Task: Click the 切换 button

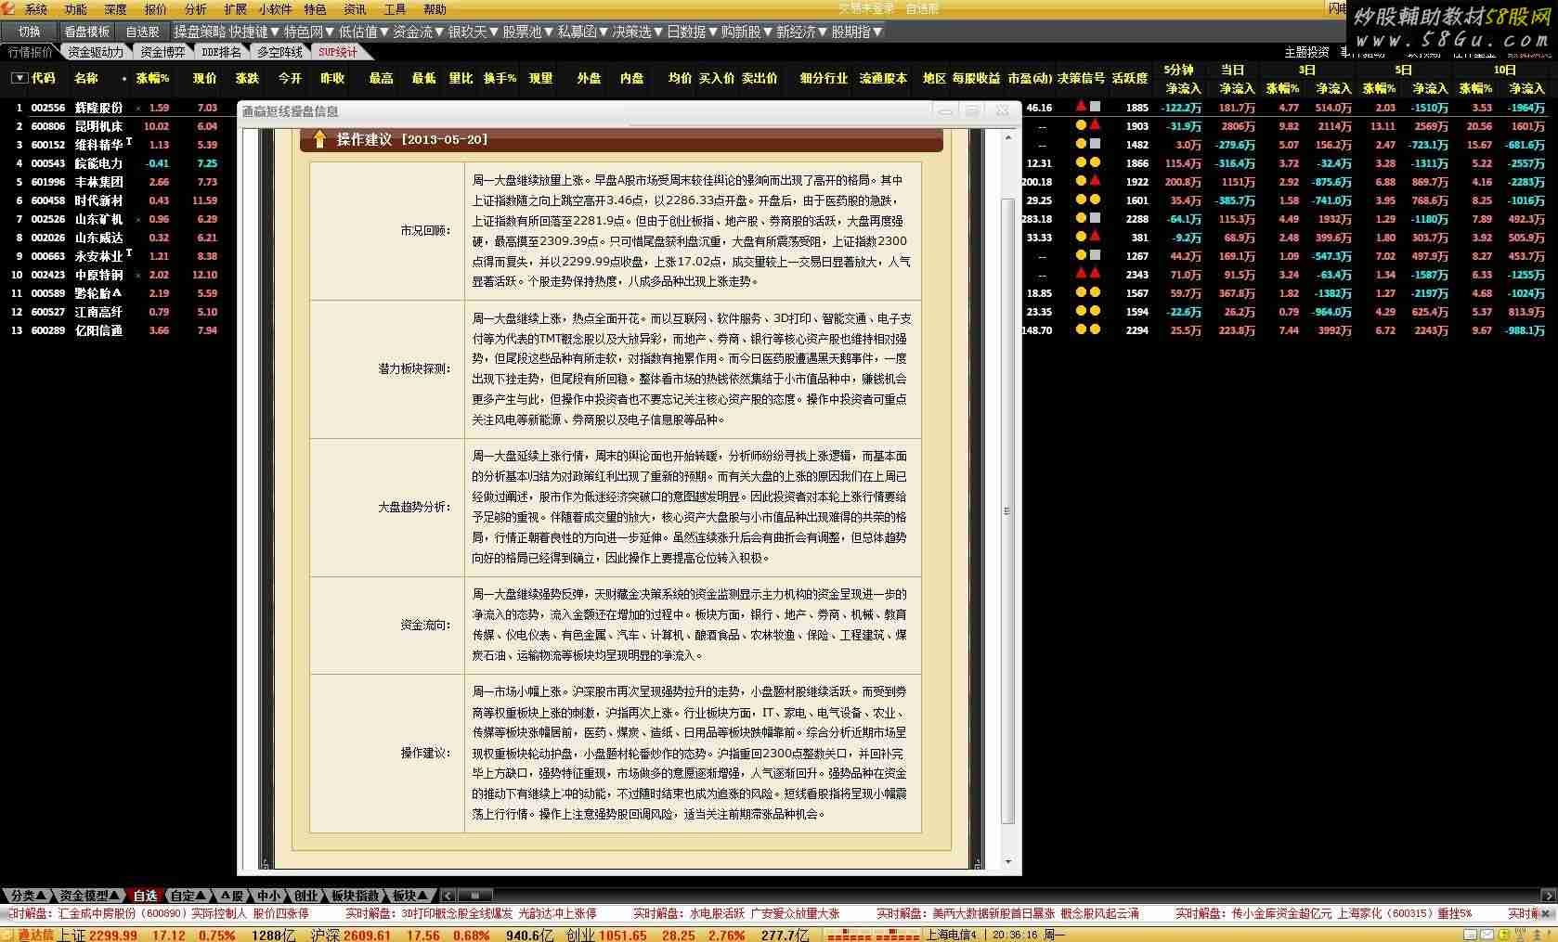Action: point(30,32)
